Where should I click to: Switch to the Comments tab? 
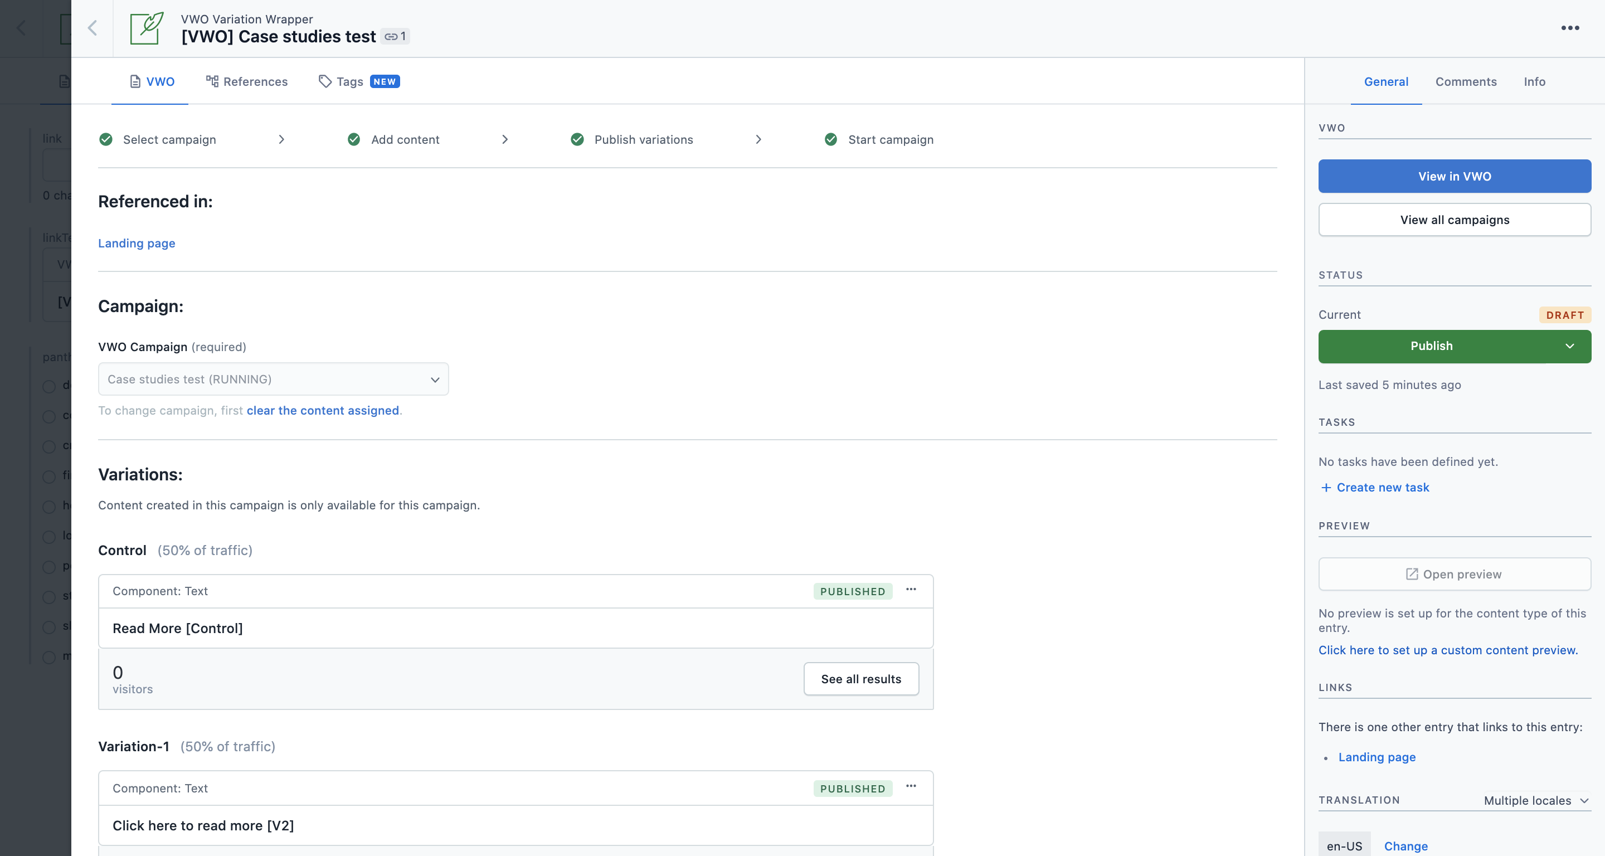click(x=1466, y=81)
